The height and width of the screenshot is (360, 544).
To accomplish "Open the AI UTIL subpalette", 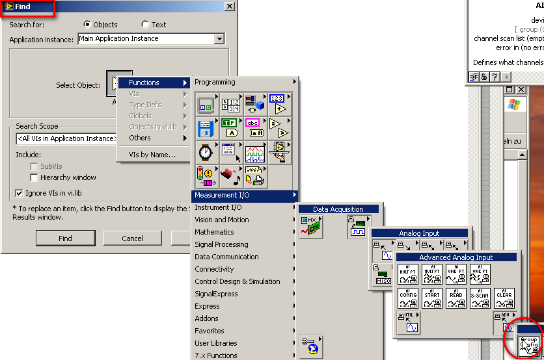I will [x=409, y=323].
